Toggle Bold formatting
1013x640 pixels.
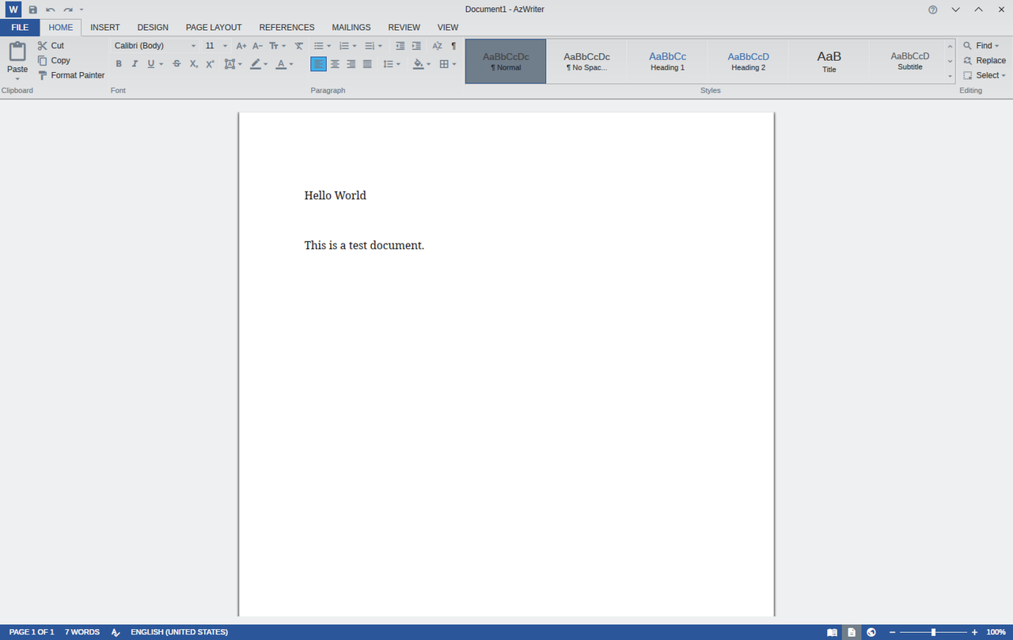(x=119, y=64)
